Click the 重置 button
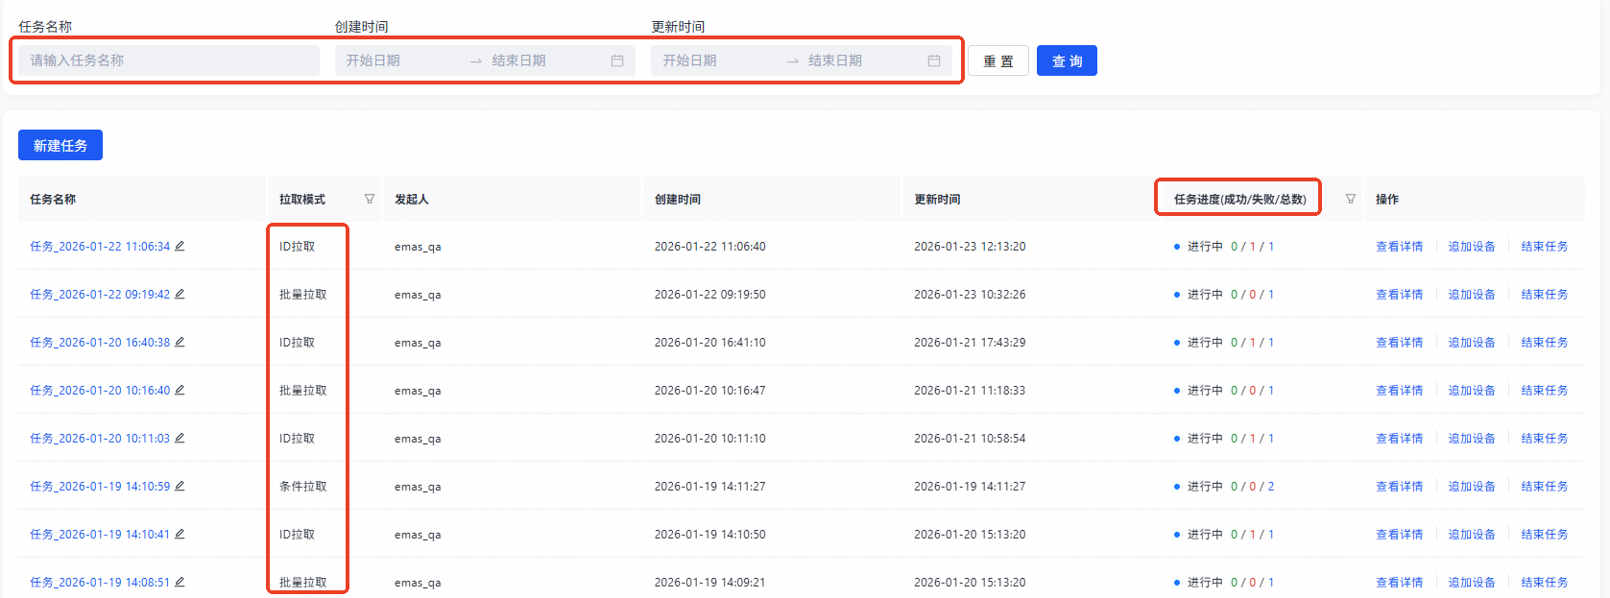Image resolution: width=1610 pixels, height=598 pixels. coord(998,60)
